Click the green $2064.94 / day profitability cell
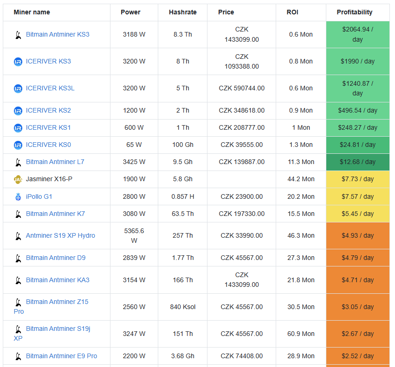The width and height of the screenshot is (395, 367). click(x=357, y=35)
